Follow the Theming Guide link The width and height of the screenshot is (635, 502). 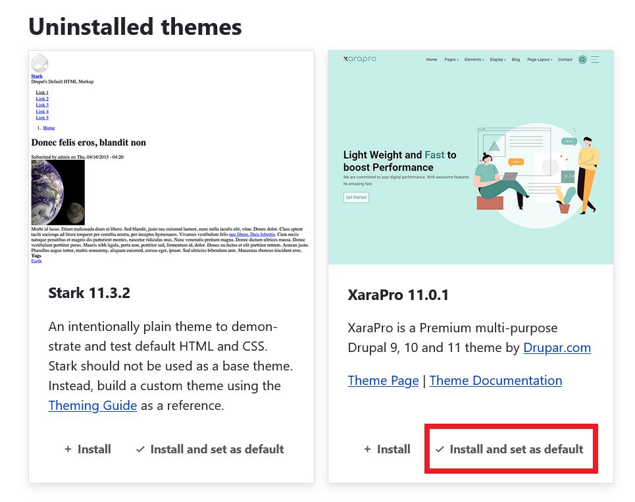click(x=93, y=405)
